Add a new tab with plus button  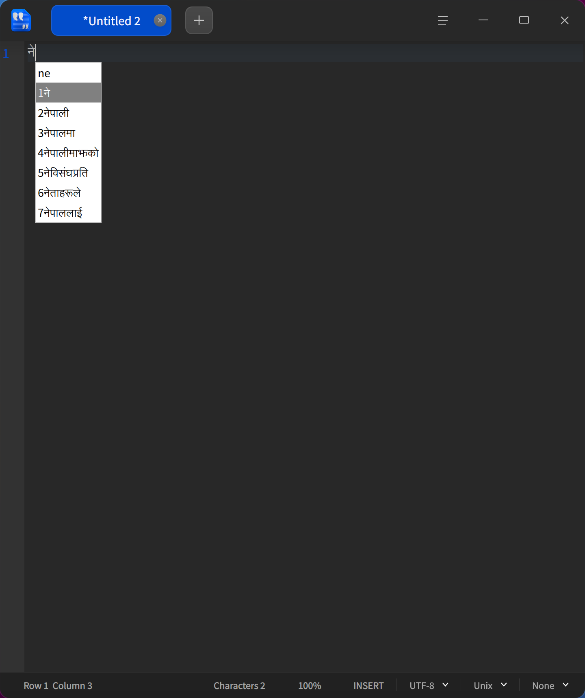tap(199, 20)
